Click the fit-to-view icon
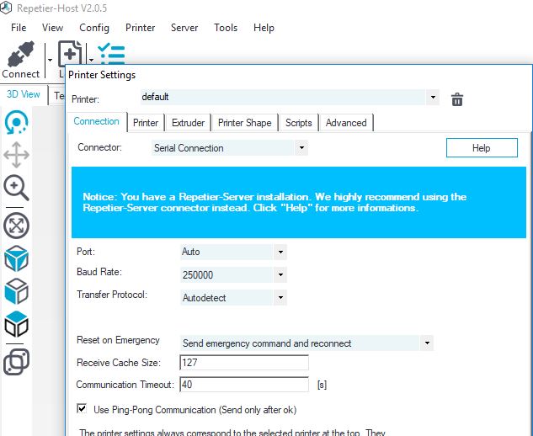The width and height of the screenshot is (533, 436). click(x=17, y=225)
